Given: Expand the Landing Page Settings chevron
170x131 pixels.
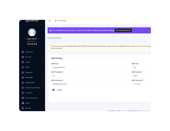Looking at the screenshot, I should [x=42, y=88].
